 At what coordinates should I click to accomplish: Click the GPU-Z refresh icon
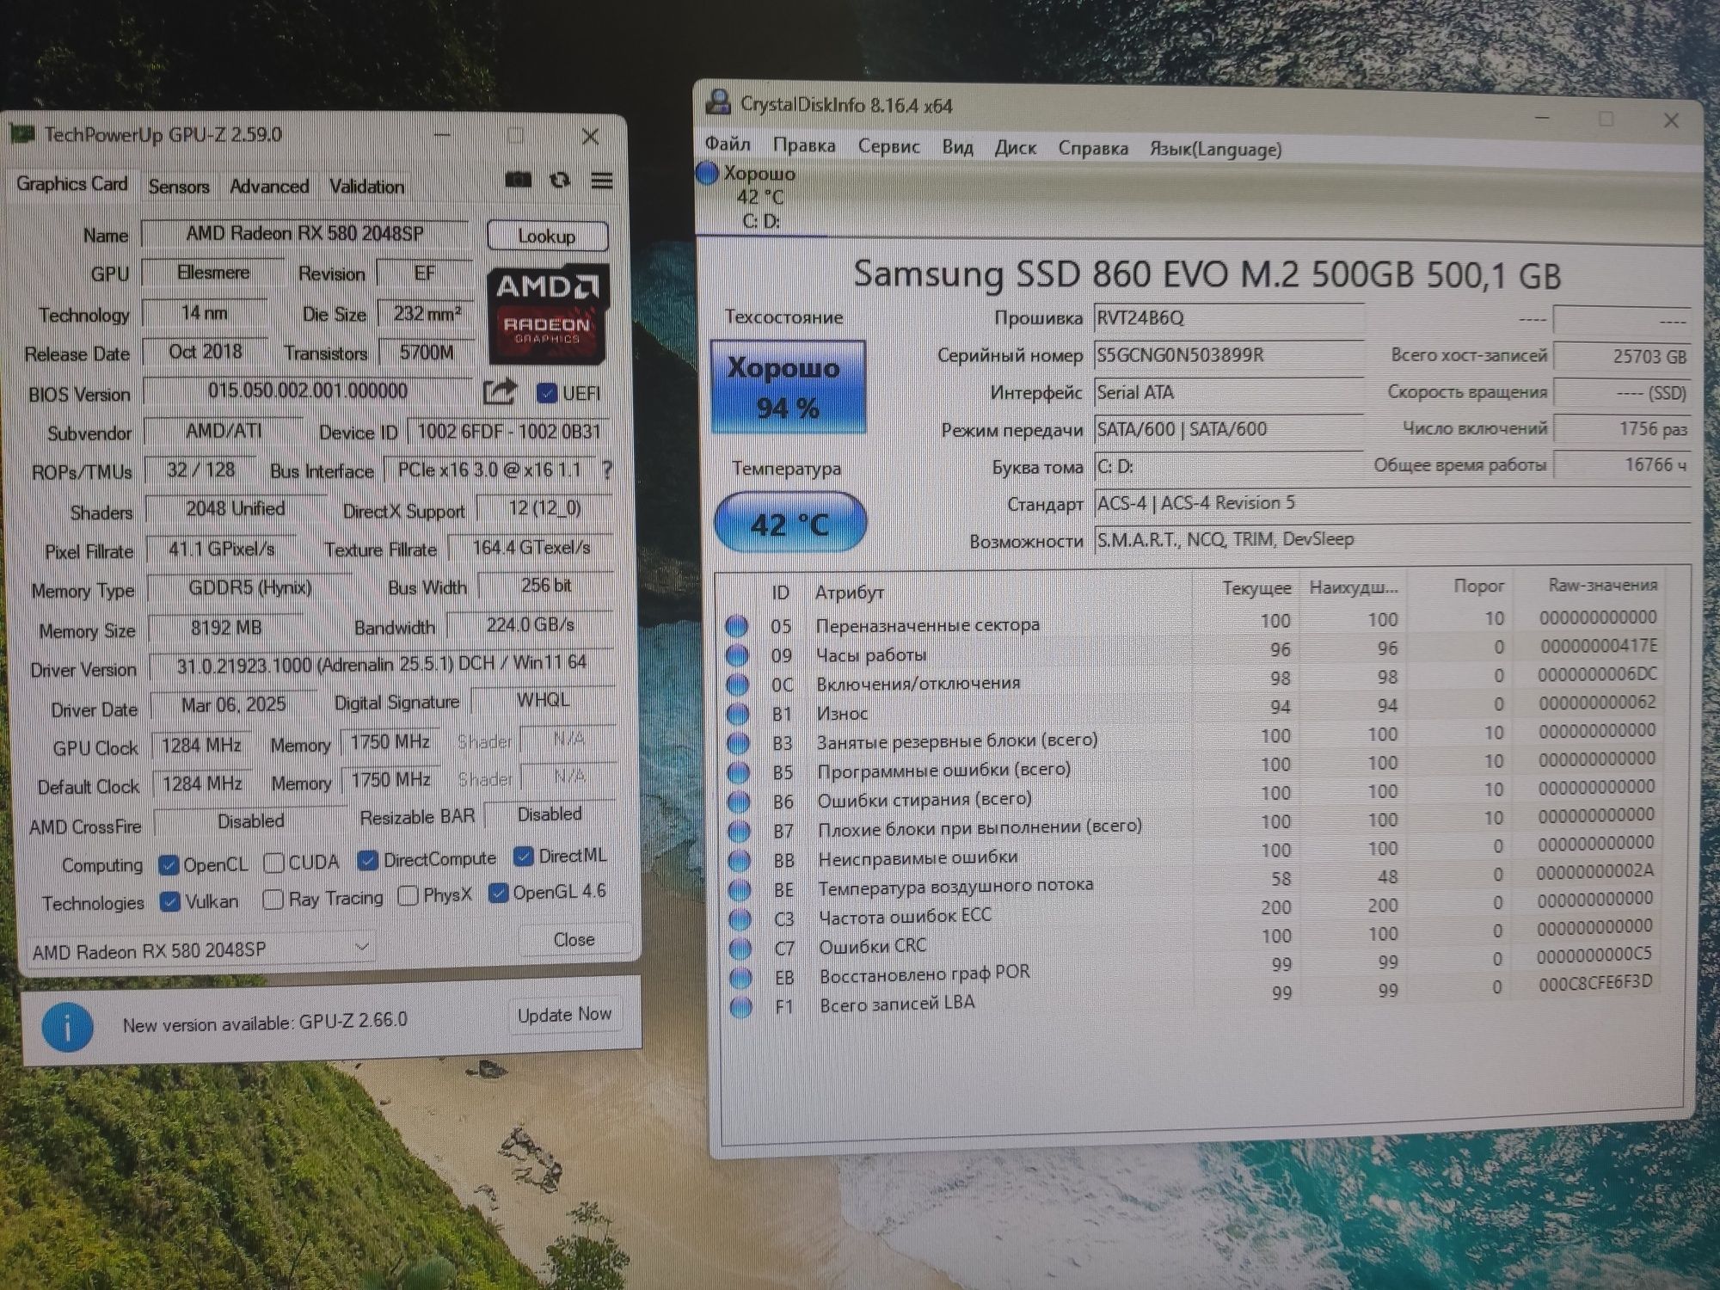click(560, 180)
